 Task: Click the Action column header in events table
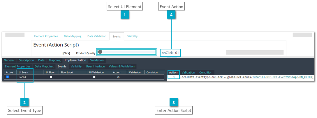117,72
